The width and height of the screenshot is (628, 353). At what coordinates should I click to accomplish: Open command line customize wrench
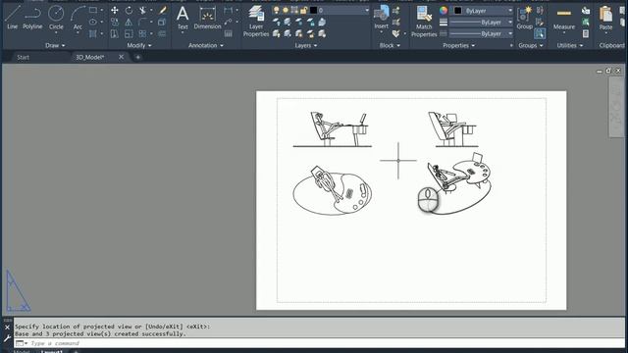7,338
